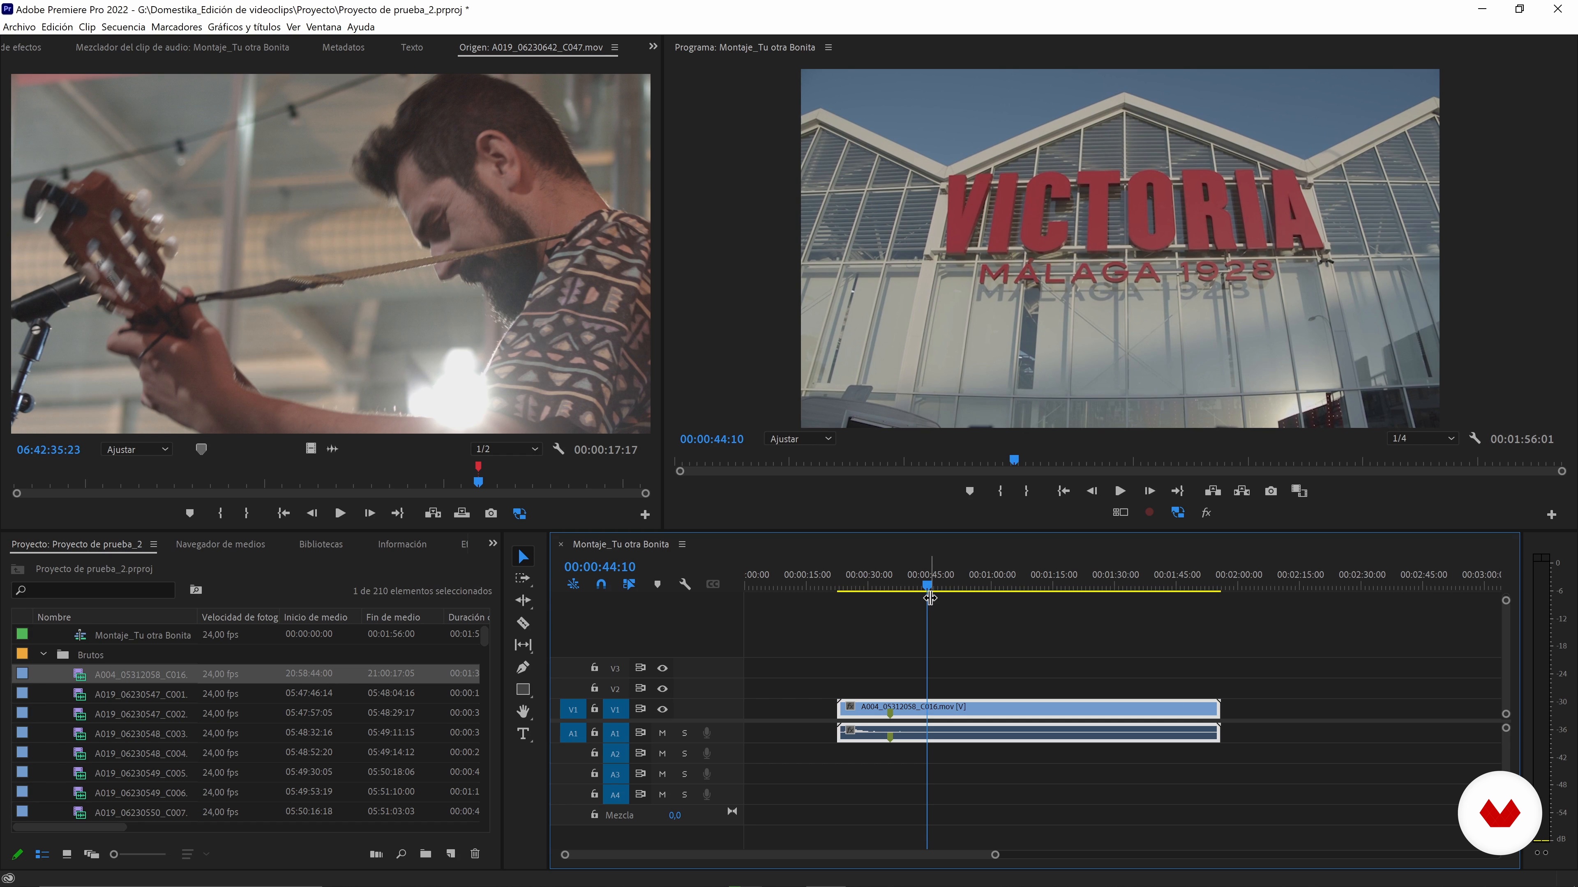Toggle V1 track output eye
1578x887 pixels.
662,710
